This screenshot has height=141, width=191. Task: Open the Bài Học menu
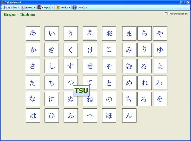(28, 8)
